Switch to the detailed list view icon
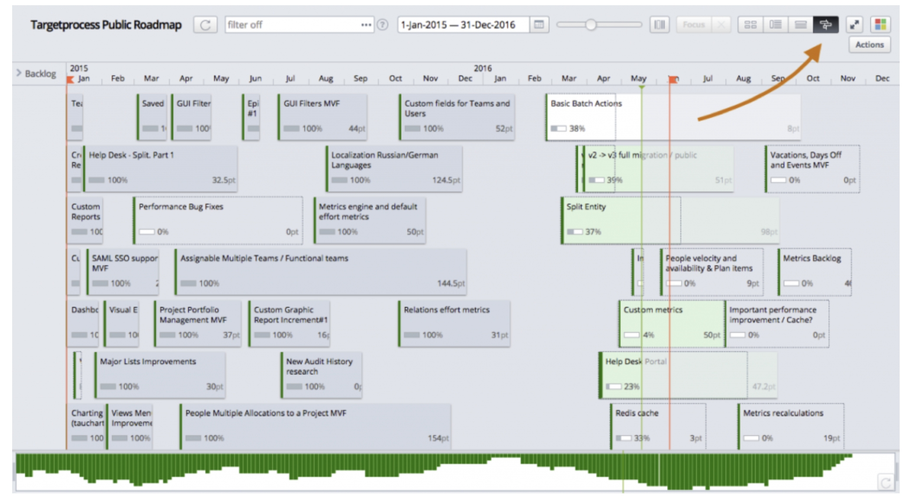Viewport: 917px width, 502px height. [x=775, y=25]
